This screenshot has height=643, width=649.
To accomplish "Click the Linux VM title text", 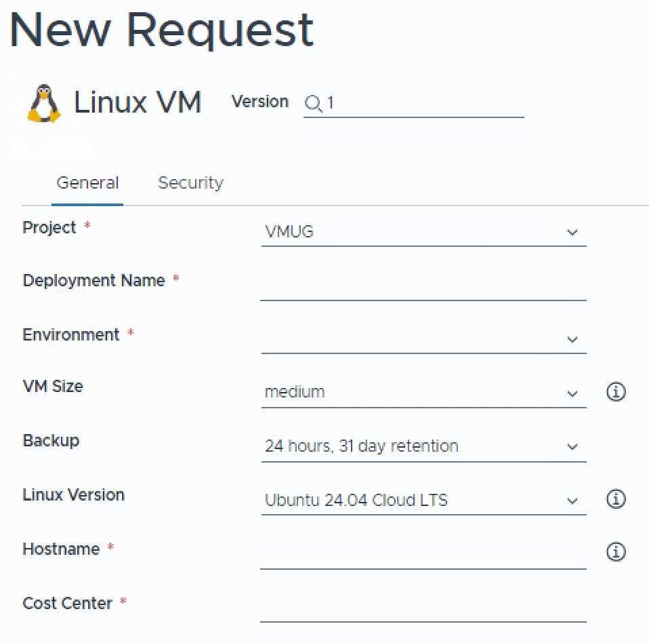I will tap(138, 103).
